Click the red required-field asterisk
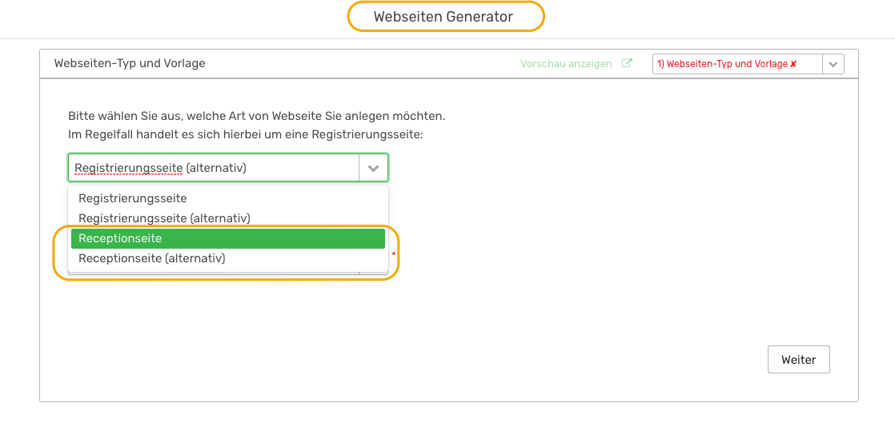Screen dimensions: 895x427 pyautogui.click(x=393, y=253)
